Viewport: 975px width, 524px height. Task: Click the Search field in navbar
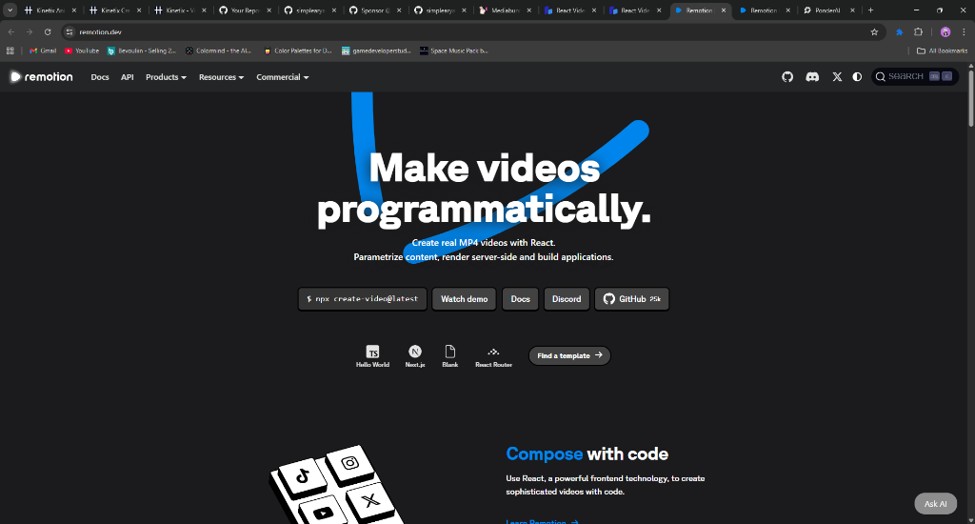tap(914, 76)
